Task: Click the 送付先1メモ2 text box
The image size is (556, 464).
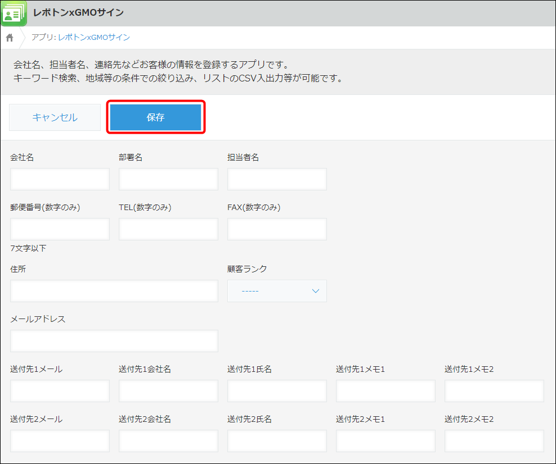Action: point(494,391)
